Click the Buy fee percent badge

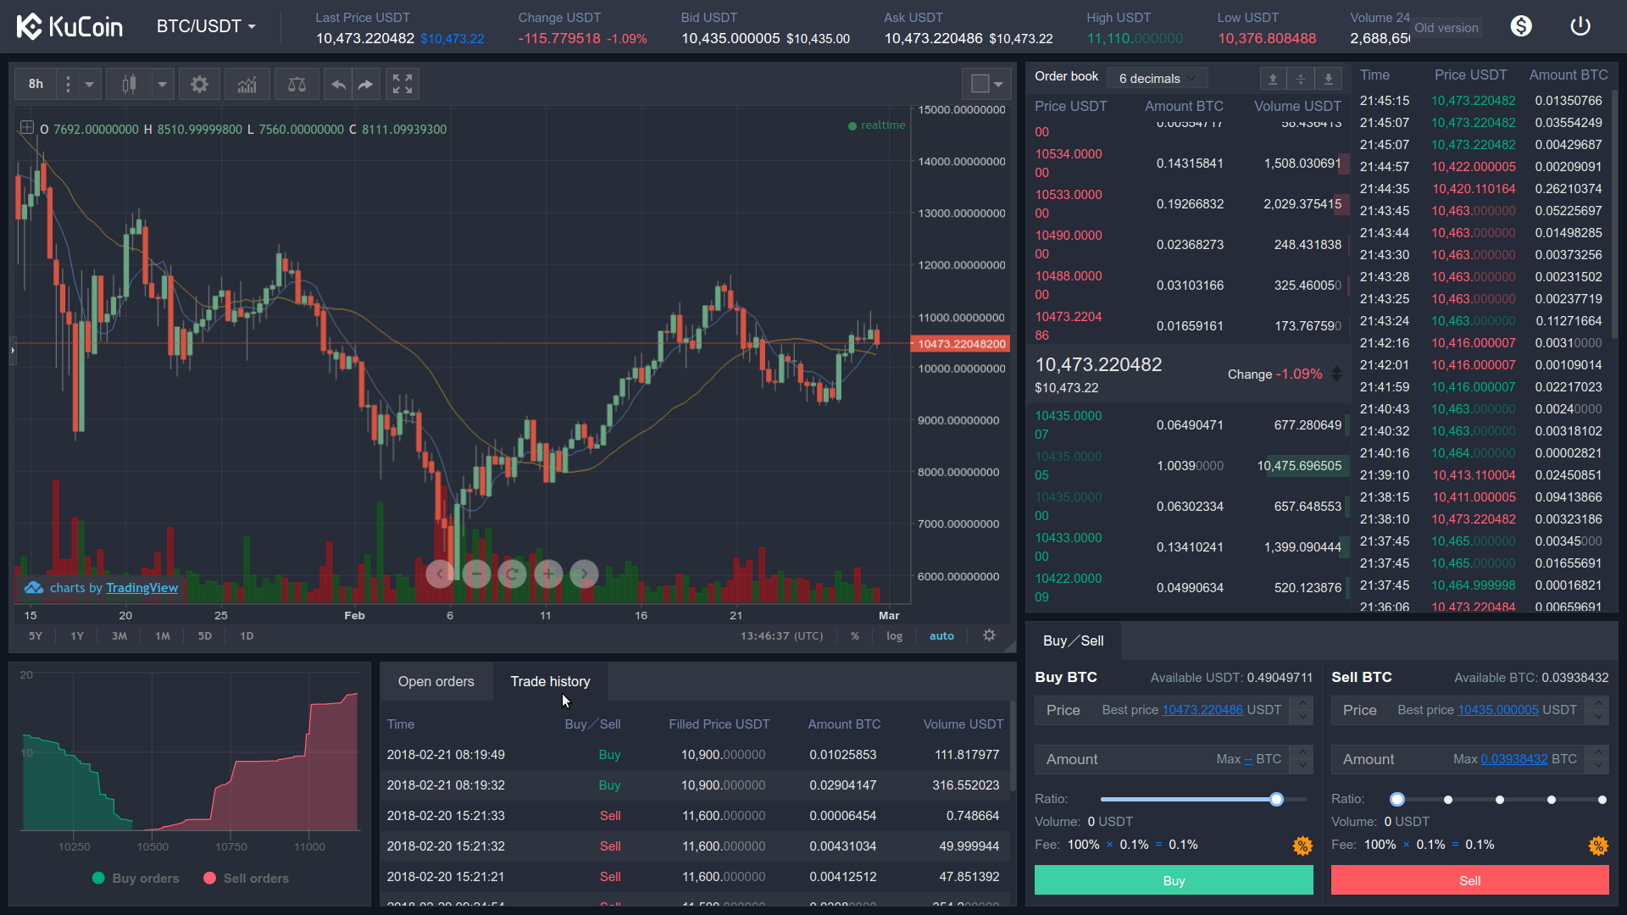1302,846
